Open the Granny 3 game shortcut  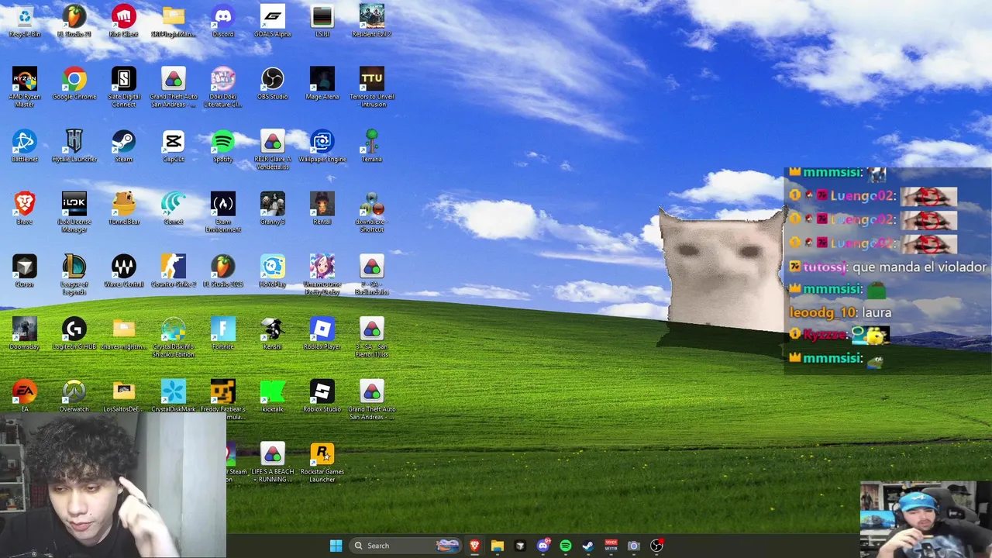point(273,209)
